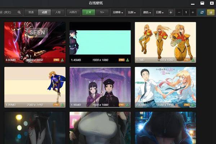Close the 在线壁纸 window
The width and height of the screenshot is (216, 144).
[x=212, y=3]
